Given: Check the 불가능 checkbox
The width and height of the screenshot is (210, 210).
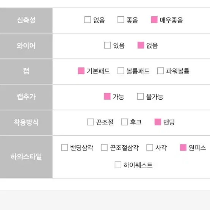Looking at the screenshot, I should [141, 96].
